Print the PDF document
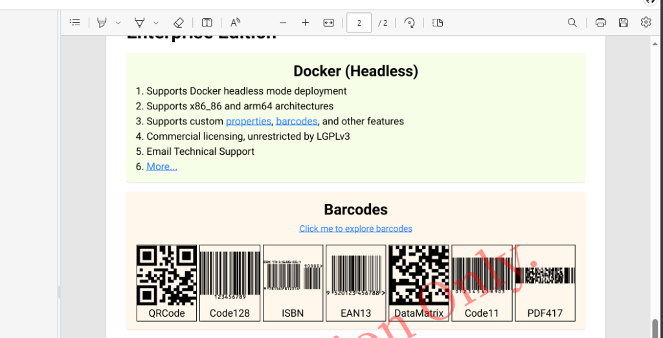This screenshot has height=338, width=663. [600, 23]
